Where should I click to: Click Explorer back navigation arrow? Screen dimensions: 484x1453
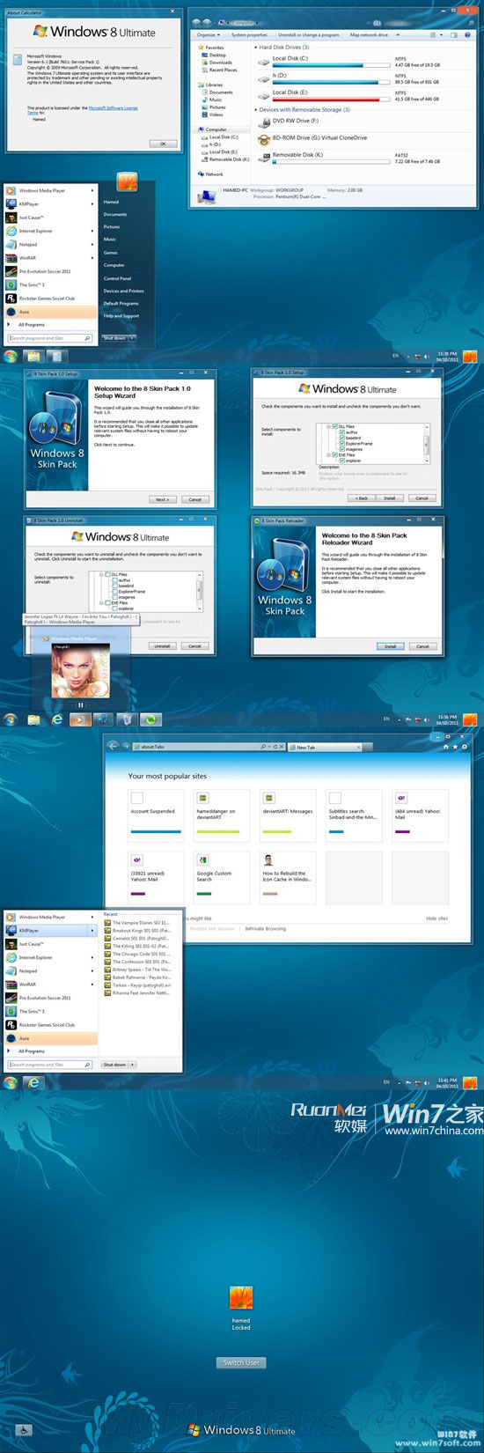196,22
